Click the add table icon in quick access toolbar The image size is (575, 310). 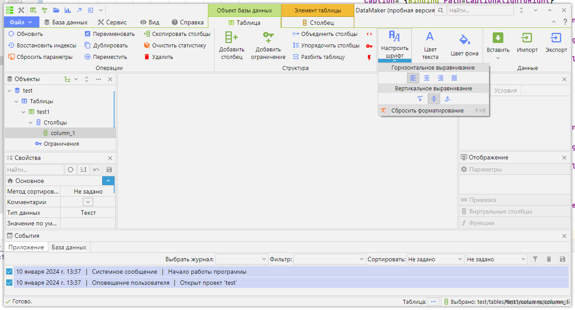click(x=33, y=10)
